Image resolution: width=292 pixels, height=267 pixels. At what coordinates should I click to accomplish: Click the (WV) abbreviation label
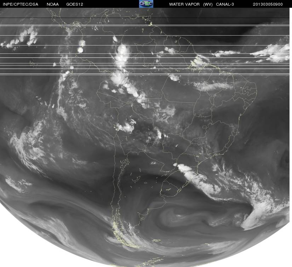click(208, 4)
